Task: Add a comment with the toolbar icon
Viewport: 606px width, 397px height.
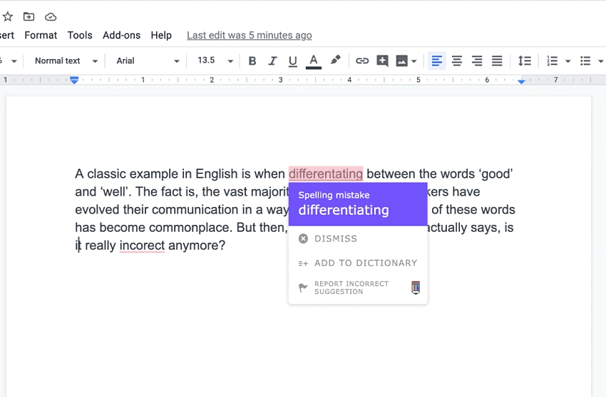Action: (382, 61)
